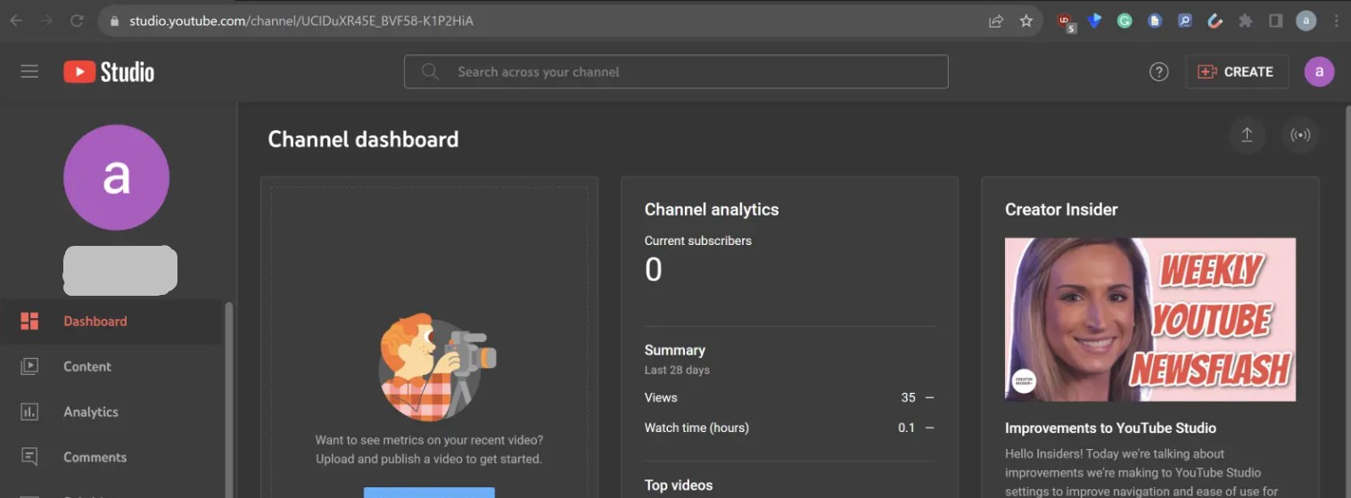Open Content in the sidebar
The height and width of the screenshot is (498, 1351).
[111, 366]
